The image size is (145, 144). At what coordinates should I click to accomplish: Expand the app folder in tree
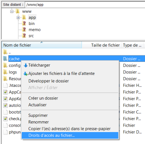(18, 18)
